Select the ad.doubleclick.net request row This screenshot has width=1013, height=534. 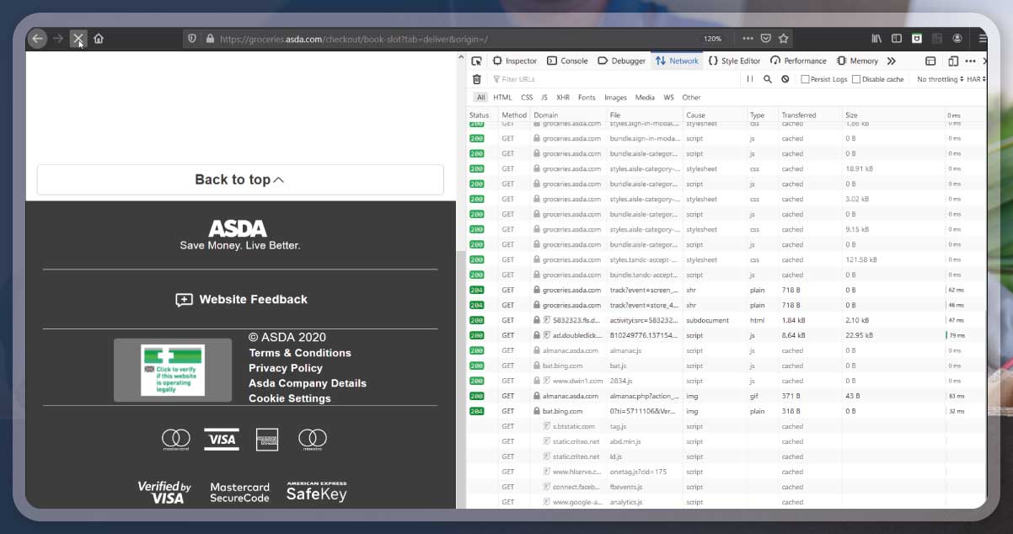click(726, 335)
